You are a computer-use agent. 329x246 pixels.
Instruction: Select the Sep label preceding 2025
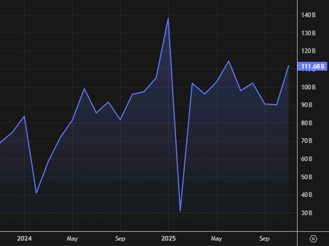(x=120, y=239)
